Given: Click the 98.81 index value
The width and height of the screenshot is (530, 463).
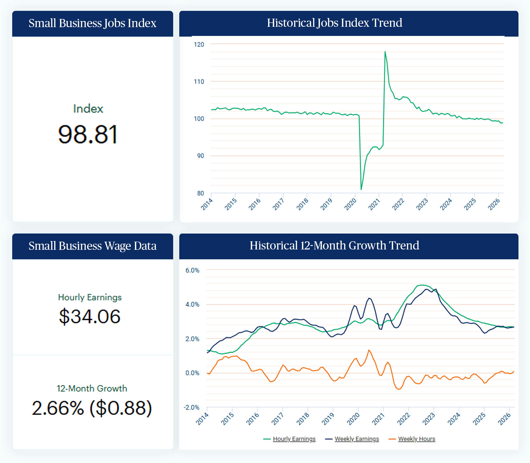Looking at the screenshot, I should point(88,135).
